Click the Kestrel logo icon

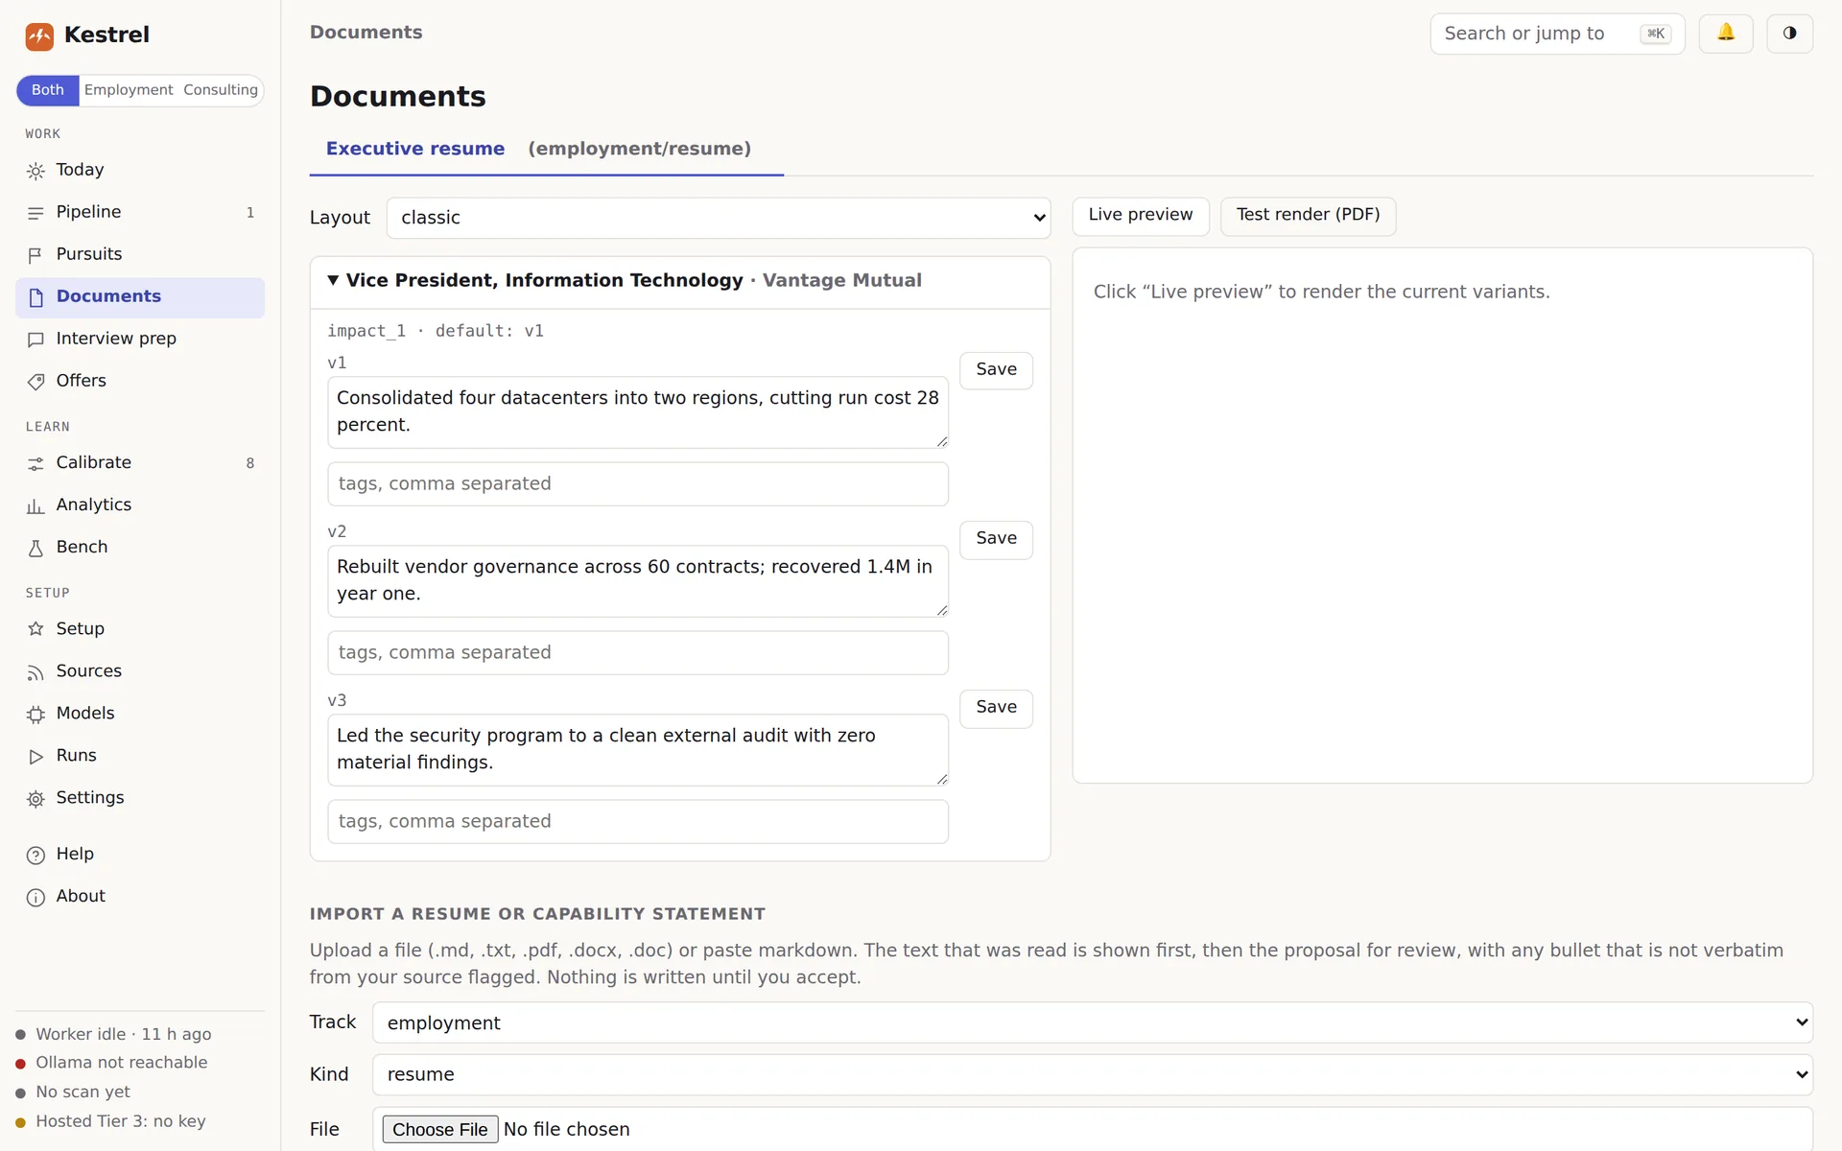click(x=39, y=36)
